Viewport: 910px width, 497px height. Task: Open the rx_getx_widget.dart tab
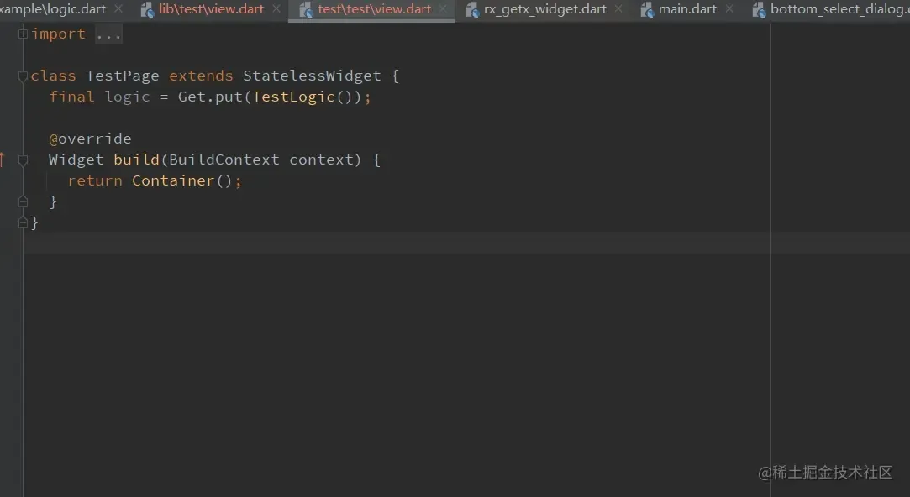[x=545, y=9]
